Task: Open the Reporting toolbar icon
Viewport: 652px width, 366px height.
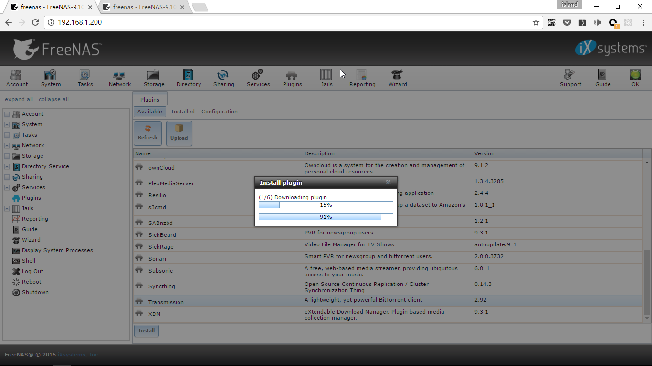Action: [x=362, y=78]
